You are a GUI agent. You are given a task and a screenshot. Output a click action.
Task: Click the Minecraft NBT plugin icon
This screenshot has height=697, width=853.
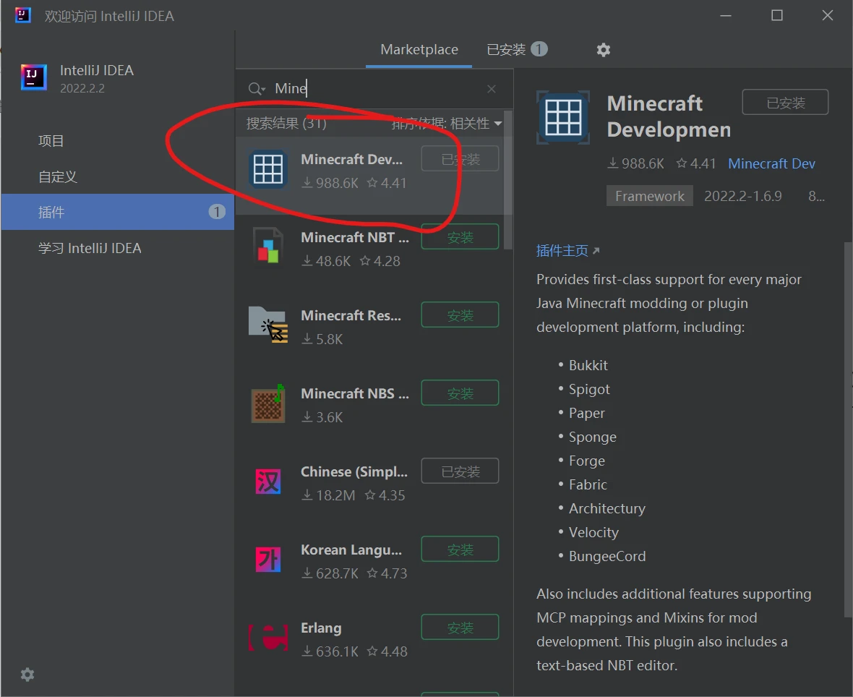tap(268, 247)
